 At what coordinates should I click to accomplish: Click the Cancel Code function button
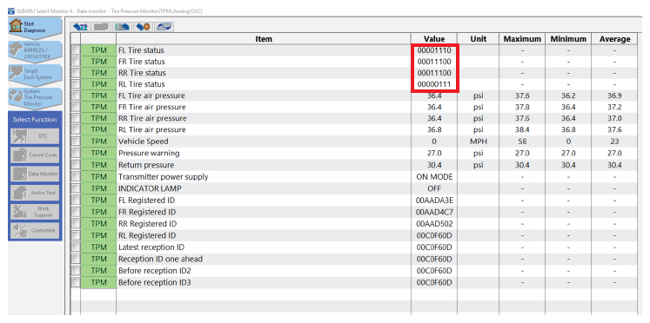point(35,155)
